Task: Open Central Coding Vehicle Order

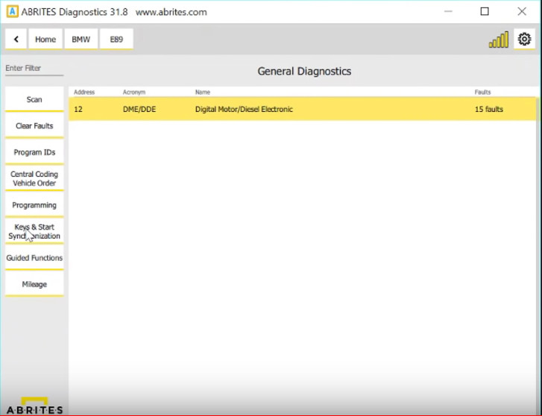Action: (34, 178)
